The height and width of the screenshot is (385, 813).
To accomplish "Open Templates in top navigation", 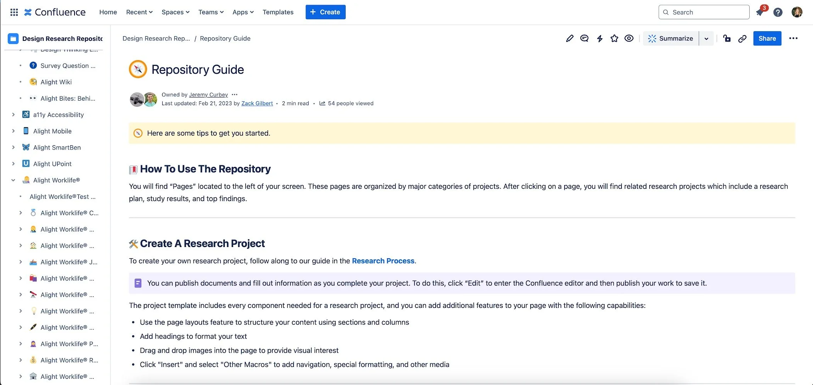I will (278, 12).
